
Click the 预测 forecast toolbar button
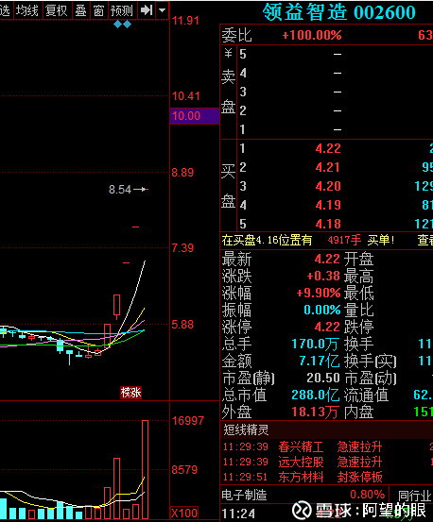tap(122, 10)
